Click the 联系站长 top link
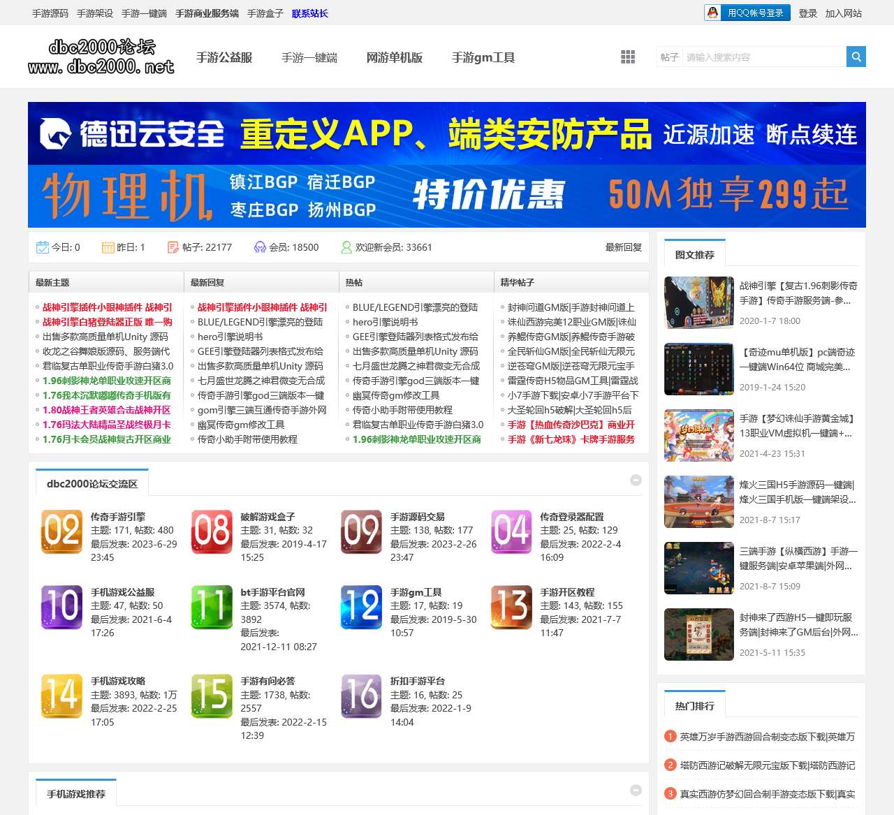Screen dimensions: 894x815 click(309, 13)
